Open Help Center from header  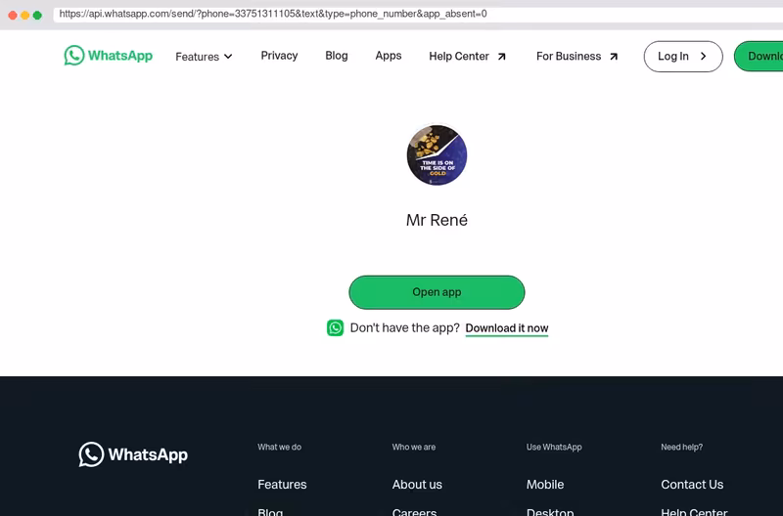pos(468,57)
